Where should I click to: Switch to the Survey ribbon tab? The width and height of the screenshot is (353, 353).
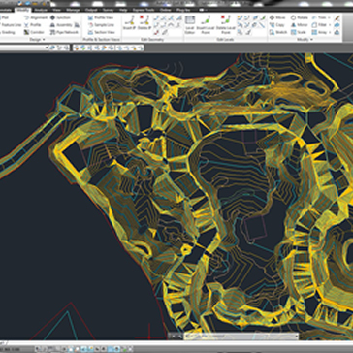coord(108,10)
